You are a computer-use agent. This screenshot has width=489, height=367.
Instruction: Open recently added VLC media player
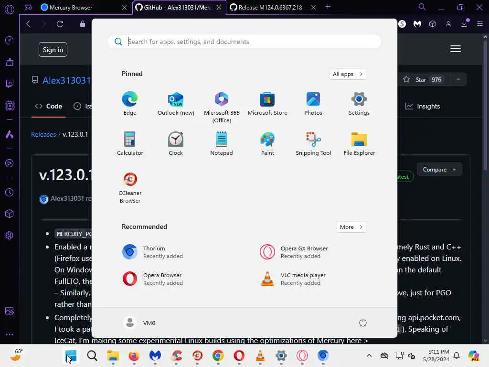coord(293,279)
